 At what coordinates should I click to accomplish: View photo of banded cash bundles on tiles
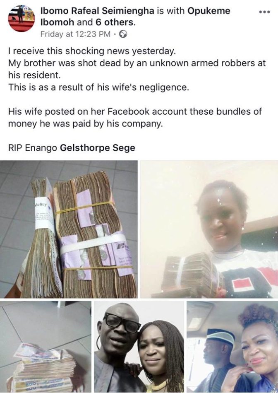point(69,229)
